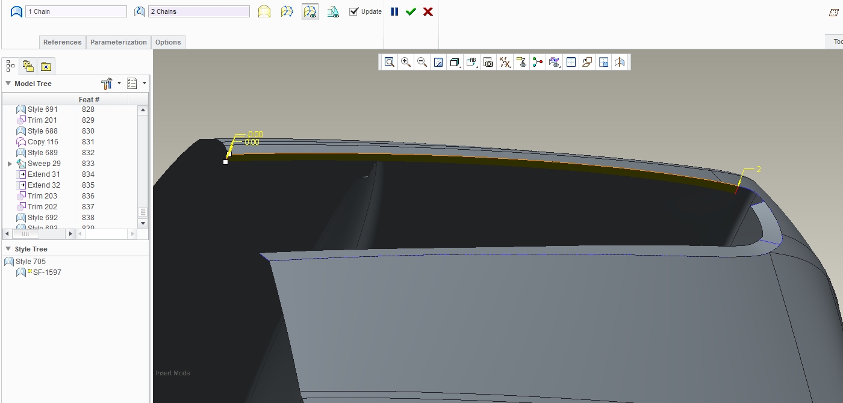Pause the surface tool
The image size is (843, 403).
(x=394, y=11)
